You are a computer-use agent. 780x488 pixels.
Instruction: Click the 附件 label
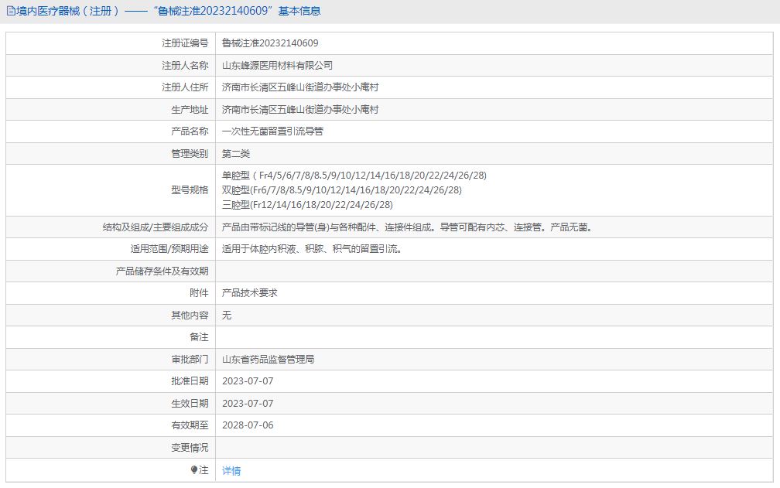(199, 292)
